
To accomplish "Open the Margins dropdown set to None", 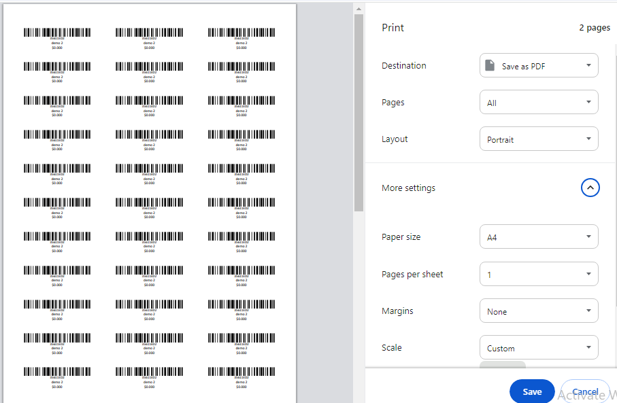I will [539, 311].
